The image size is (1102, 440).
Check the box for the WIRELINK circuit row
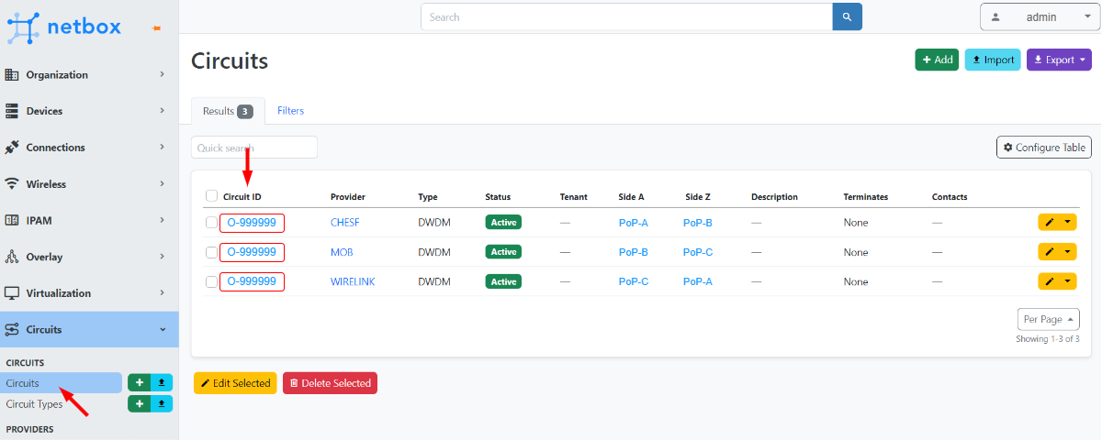212,281
